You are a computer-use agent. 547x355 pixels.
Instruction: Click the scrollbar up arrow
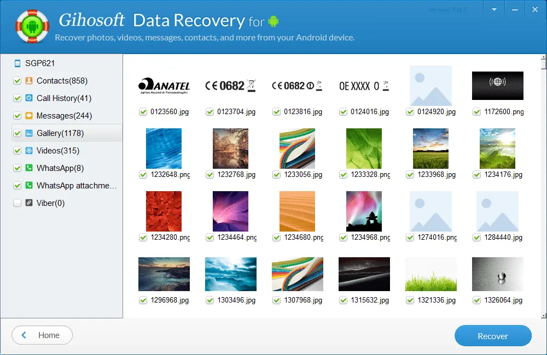(543, 58)
